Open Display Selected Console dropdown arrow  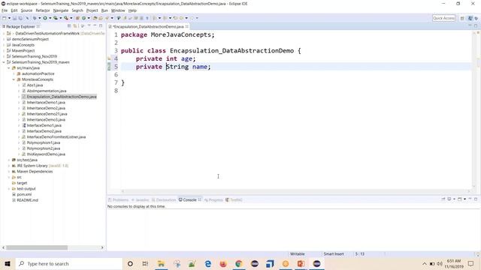click(x=454, y=199)
